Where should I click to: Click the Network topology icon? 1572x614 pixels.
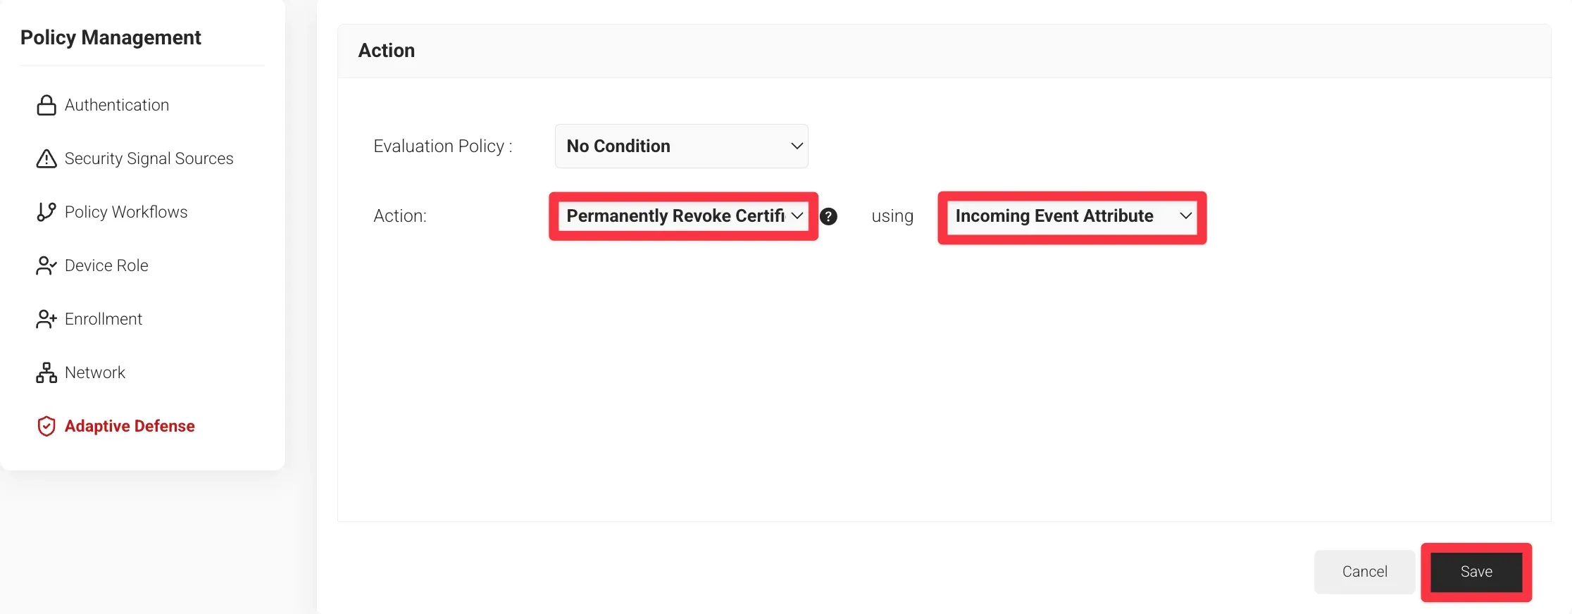pos(46,373)
